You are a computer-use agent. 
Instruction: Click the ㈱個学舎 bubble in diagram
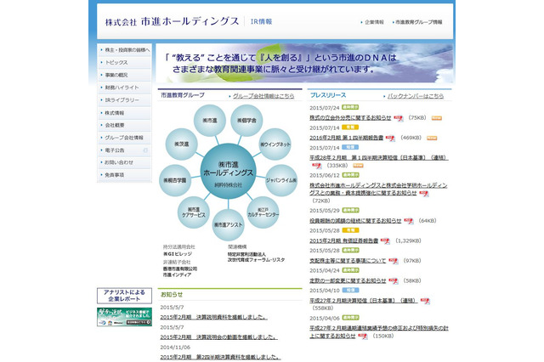coord(246,121)
